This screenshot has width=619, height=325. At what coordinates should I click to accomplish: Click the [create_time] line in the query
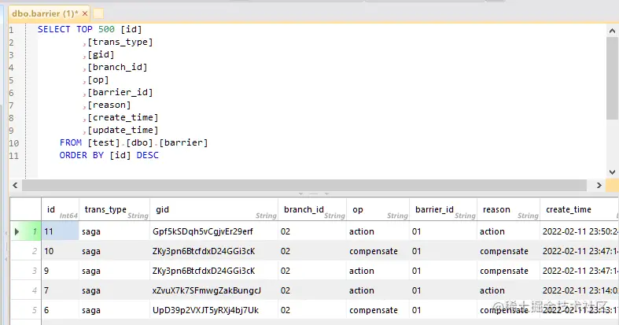point(120,117)
